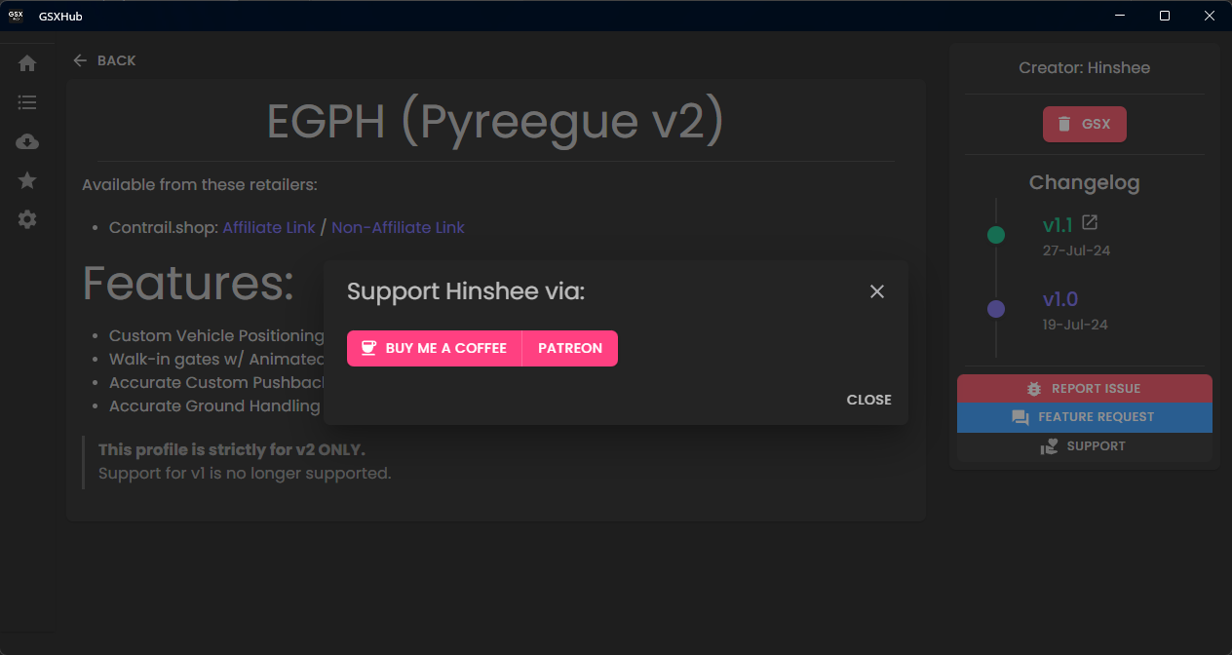
Task: Click the Changelog heading
Action: (x=1085, y=182)
